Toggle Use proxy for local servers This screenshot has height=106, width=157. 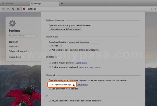[50, 89]
